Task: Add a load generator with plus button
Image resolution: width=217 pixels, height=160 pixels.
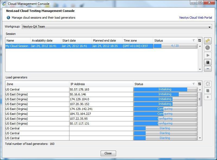Action: click(208, 97)
